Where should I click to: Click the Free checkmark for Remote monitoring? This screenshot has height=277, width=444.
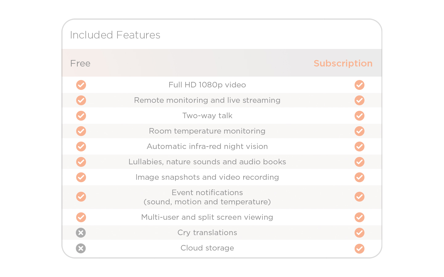81,100
